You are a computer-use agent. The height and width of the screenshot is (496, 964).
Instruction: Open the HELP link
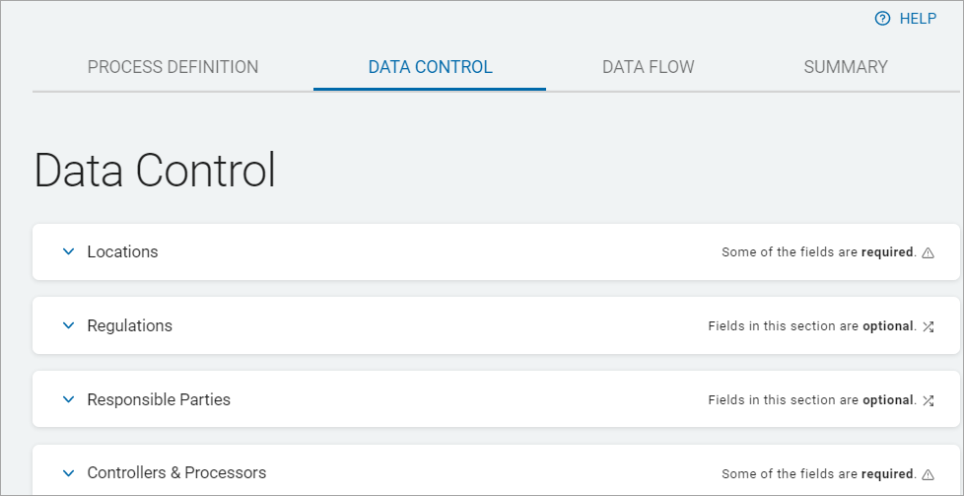tap(917, 19)
